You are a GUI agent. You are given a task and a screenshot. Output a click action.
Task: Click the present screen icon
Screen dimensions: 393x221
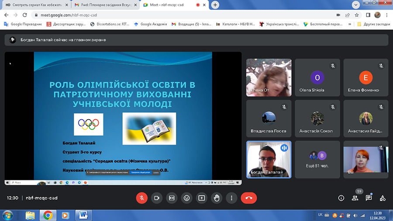pyautogui.click(x=202, y=198)
